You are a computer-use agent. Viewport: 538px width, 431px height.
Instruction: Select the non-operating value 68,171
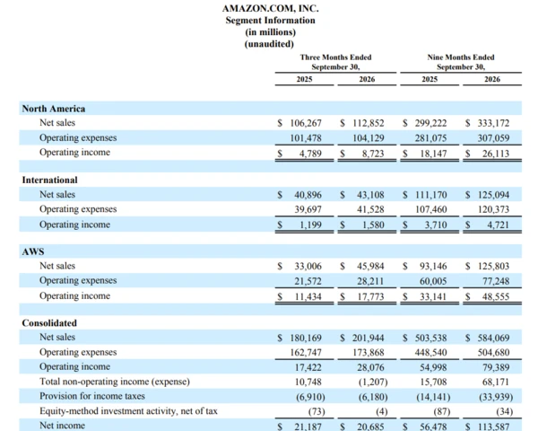496,382
